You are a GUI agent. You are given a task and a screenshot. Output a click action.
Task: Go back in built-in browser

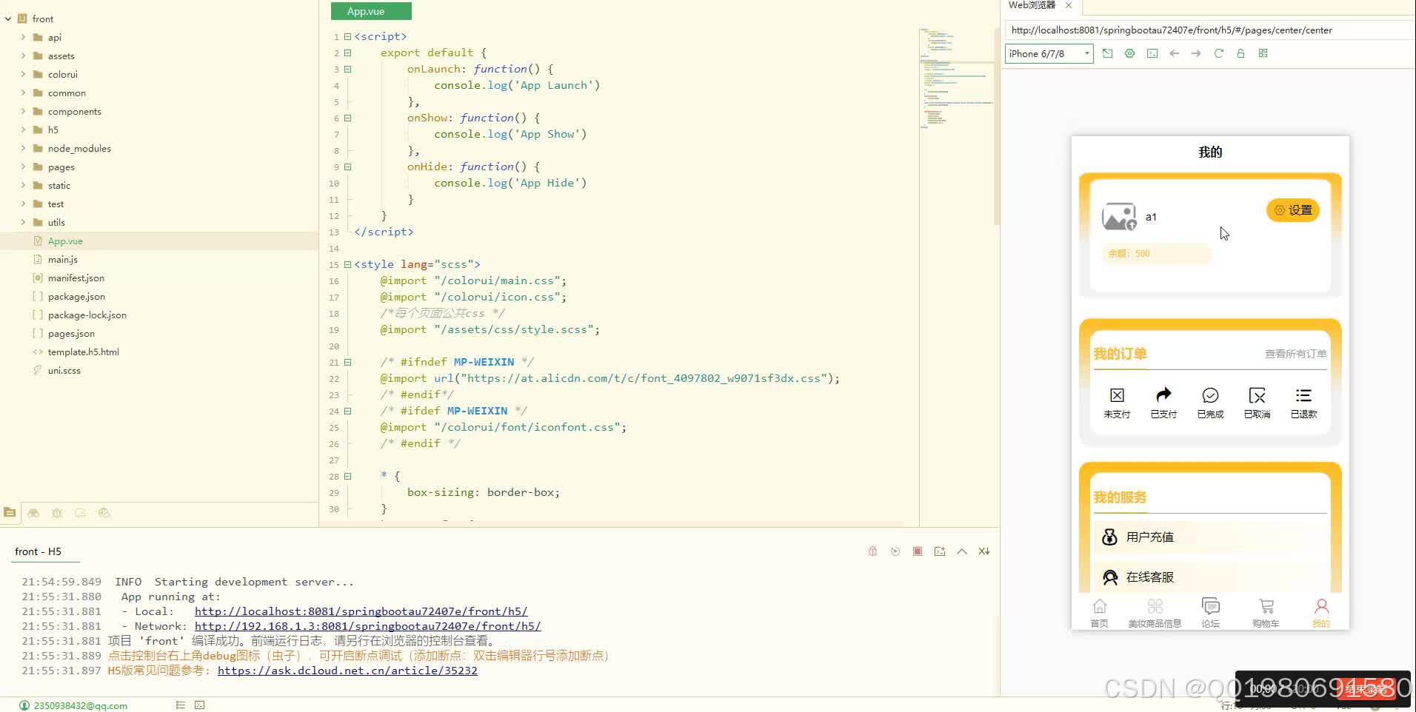point(1174,53)
